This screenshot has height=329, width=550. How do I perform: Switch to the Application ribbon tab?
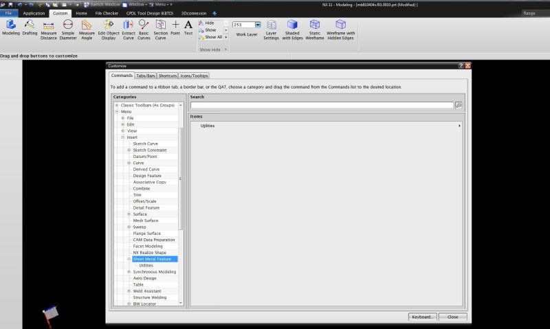click(34, 13)
